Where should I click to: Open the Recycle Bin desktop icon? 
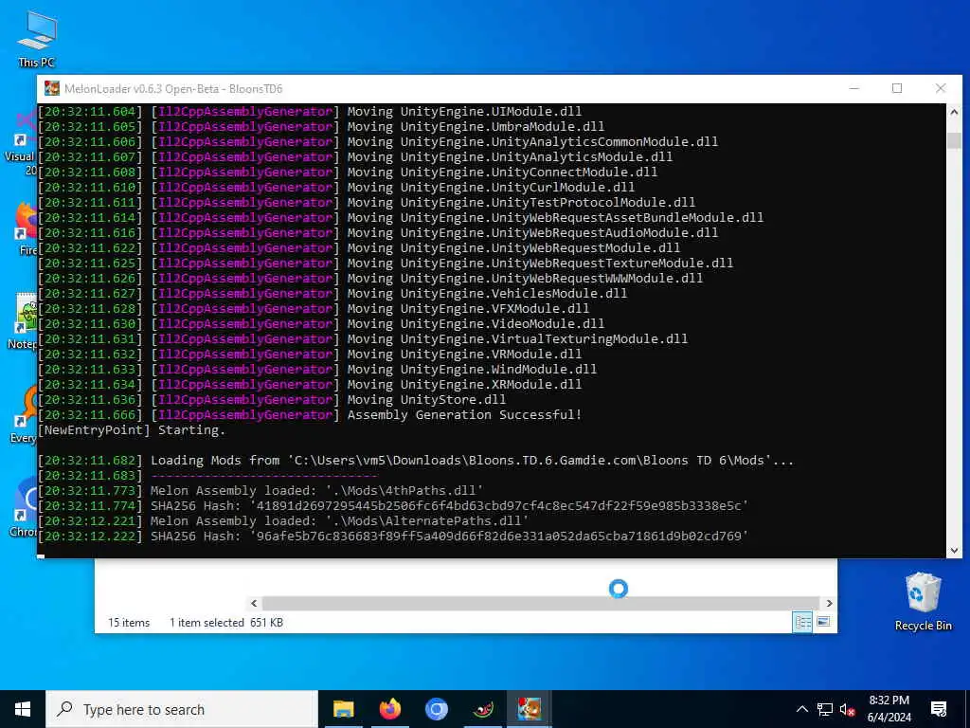(923, 602)
